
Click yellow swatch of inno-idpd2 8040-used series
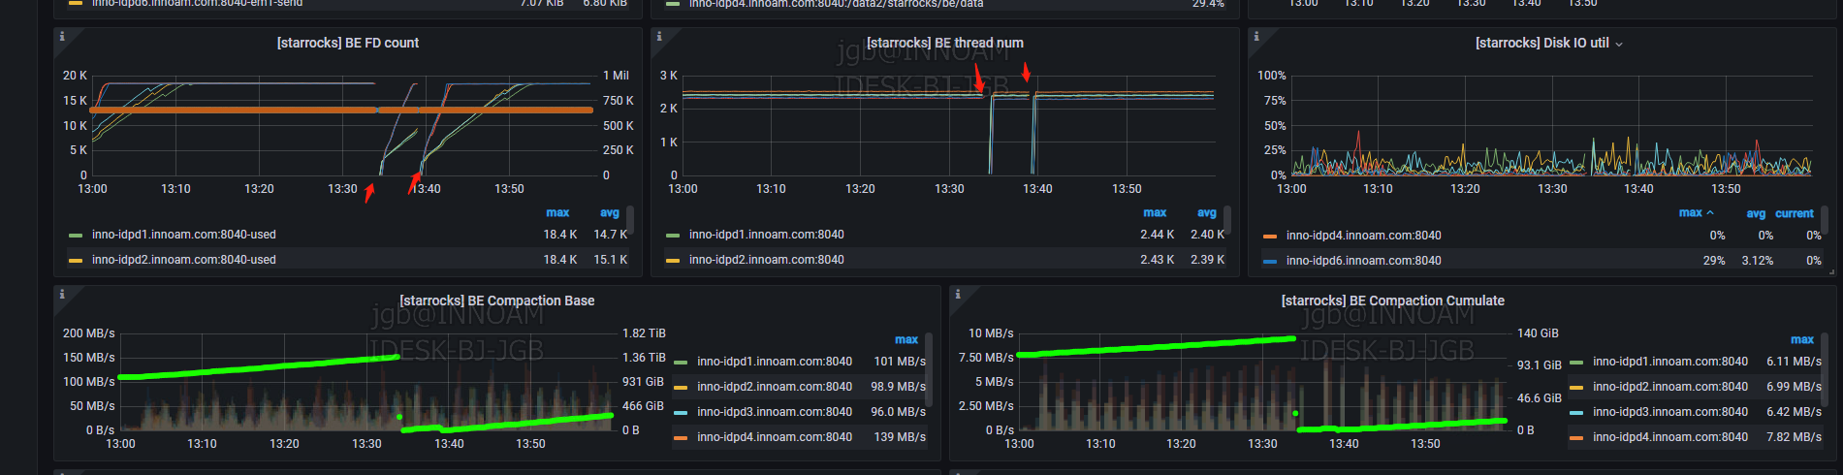pos(76,260)
